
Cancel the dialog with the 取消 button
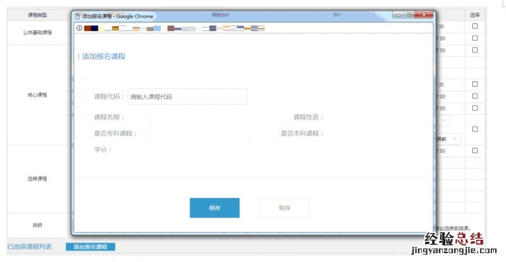(x=284, y=208)
